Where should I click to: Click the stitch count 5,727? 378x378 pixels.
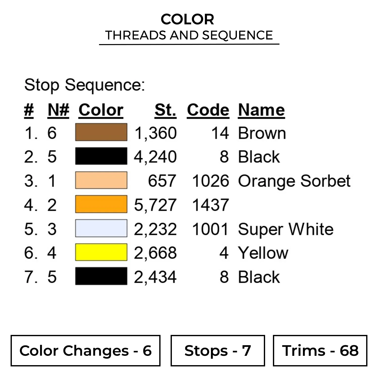[x=155, y=205]
